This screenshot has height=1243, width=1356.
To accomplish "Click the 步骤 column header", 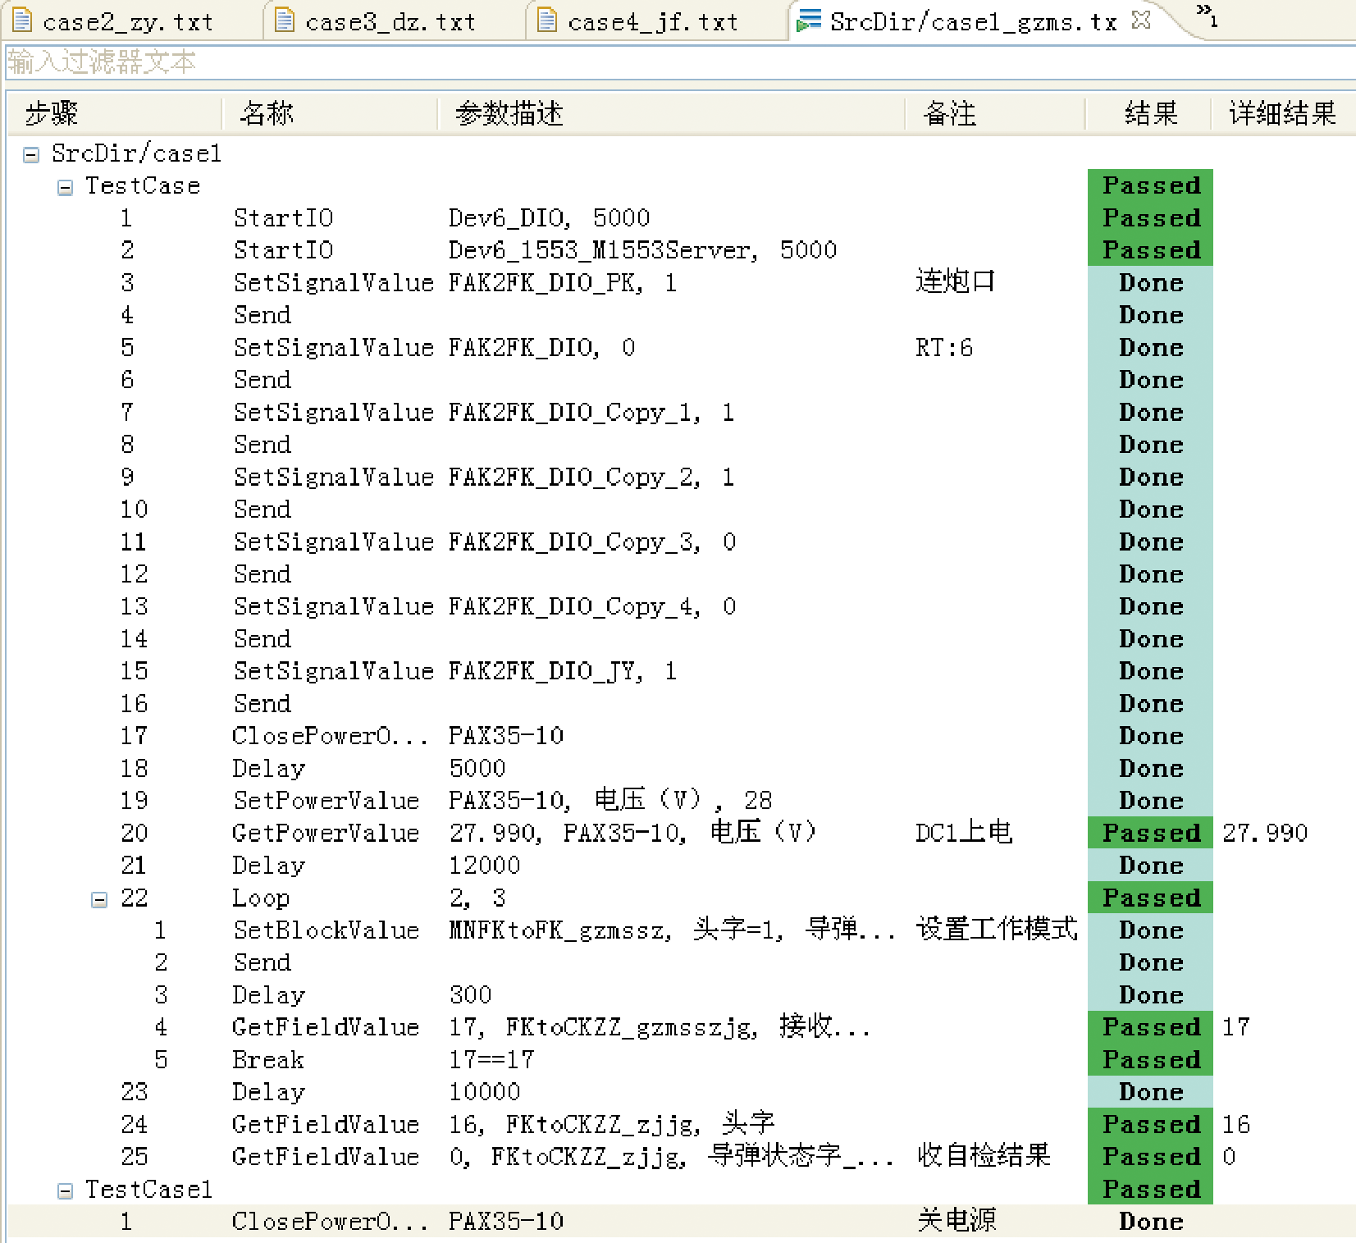I will (x=115, y=113).
